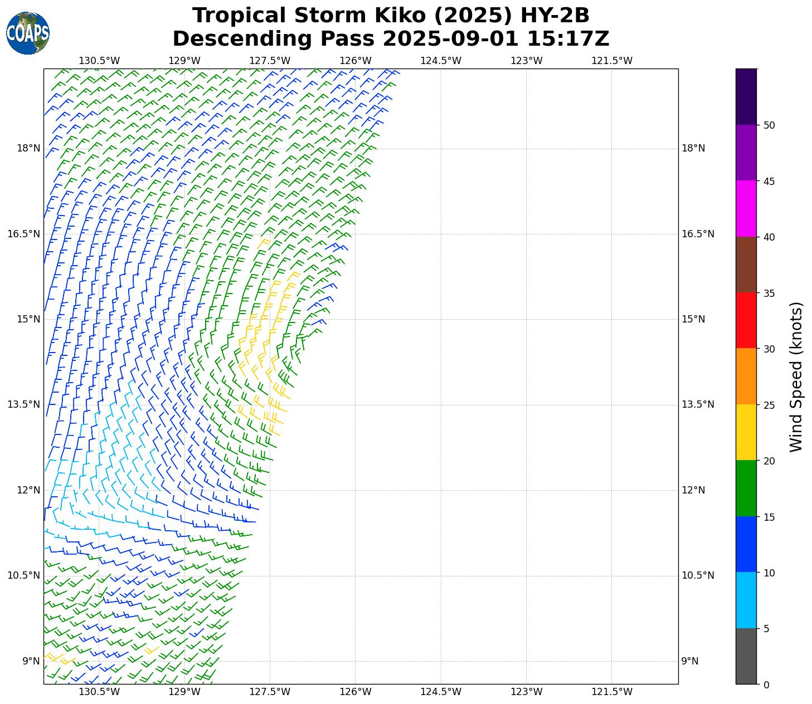Select the blue 10-15 knots colorbar segment
812x704 pixels.
coord(746,544)
